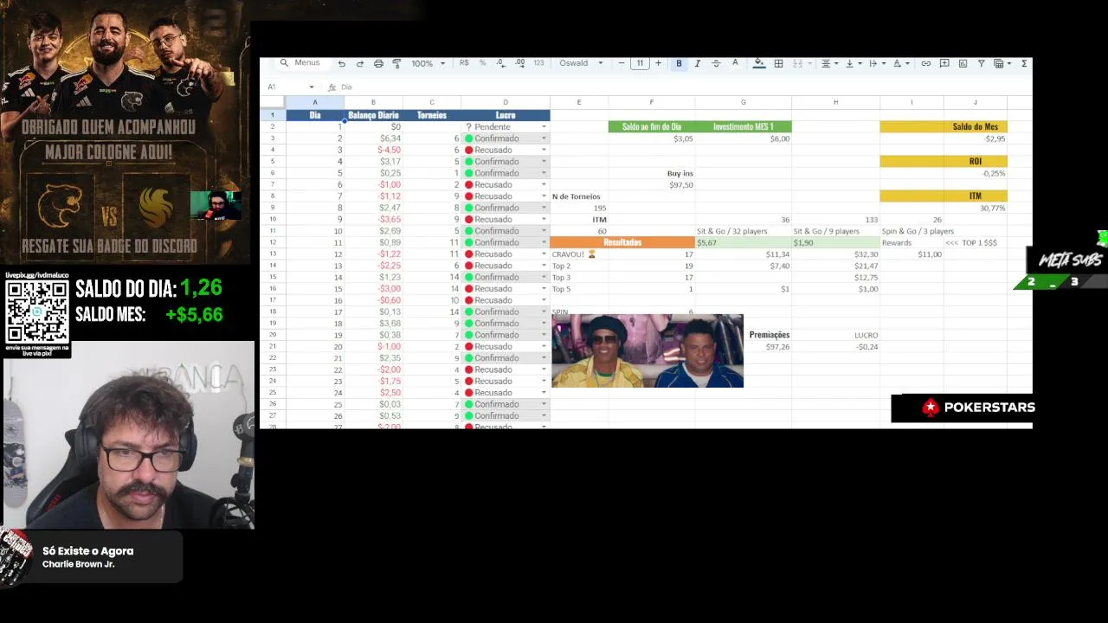Select column D header

tap(506, 103)
